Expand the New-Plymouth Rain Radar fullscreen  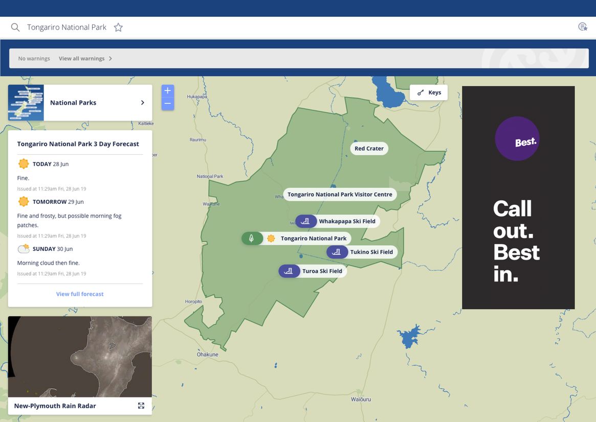(x=141, y=406)
